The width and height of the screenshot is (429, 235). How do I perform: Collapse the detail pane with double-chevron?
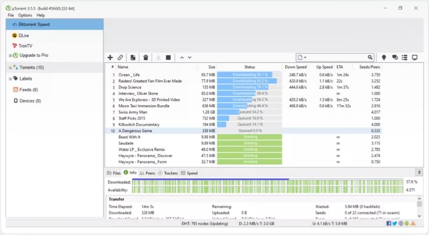click(x=419, y=172)
